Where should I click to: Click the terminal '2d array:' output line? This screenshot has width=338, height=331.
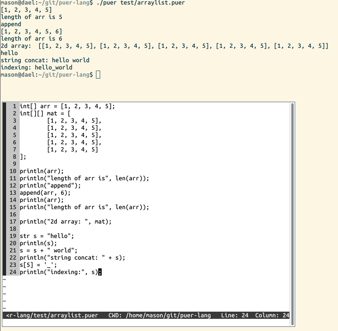point(165,46)
